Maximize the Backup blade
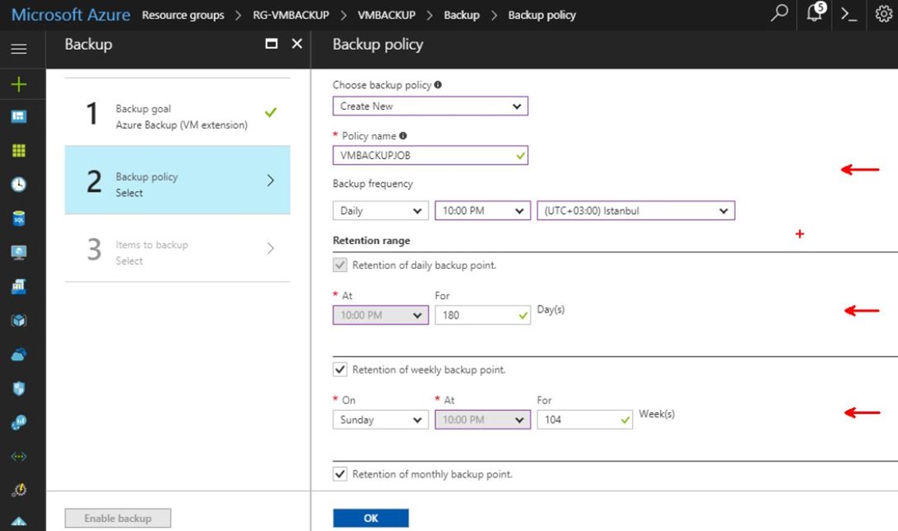Screen dimensions: 898x531 271,43
